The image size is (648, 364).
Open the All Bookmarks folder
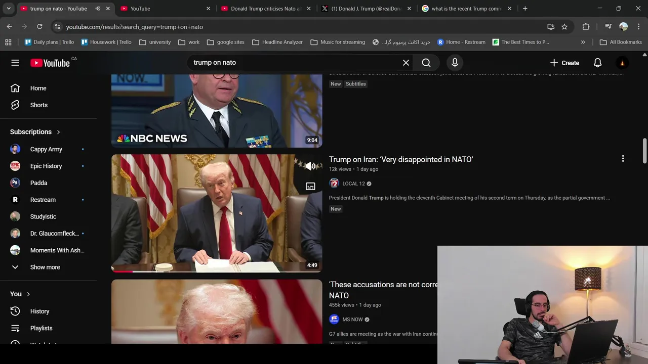621,42
